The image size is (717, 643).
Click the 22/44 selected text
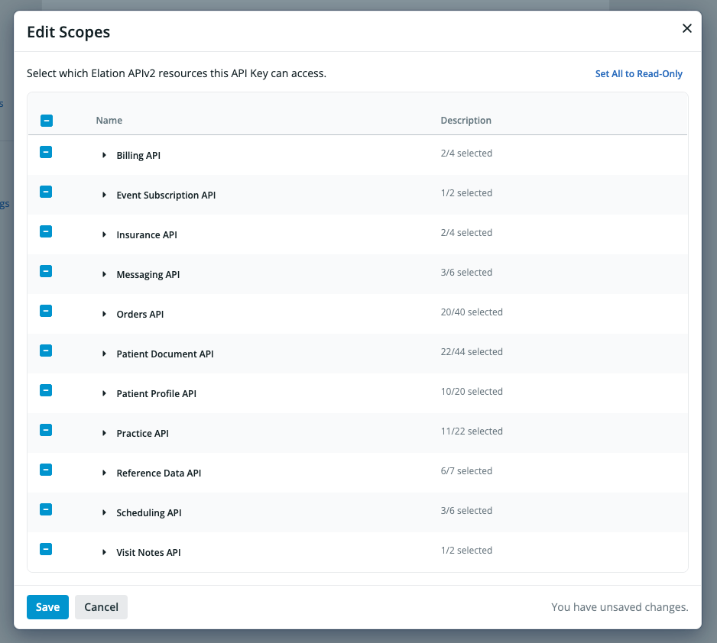pos(472,351)
